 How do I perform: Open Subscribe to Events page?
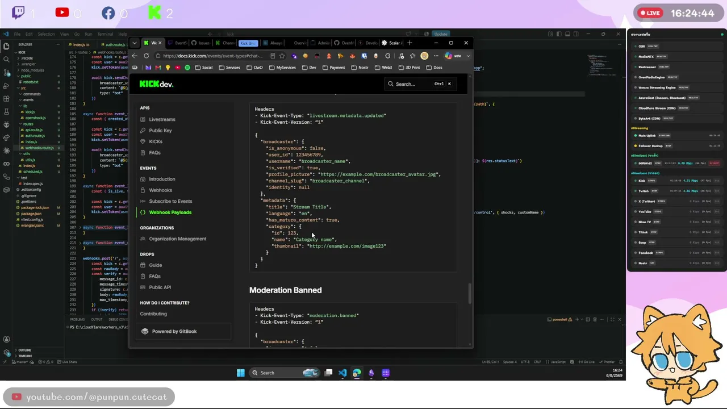tap(170, 201)
